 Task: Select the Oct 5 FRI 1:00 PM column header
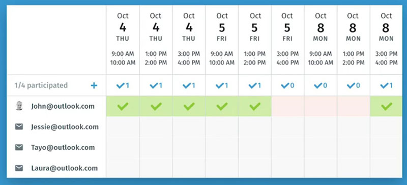(x=255, y=40)
